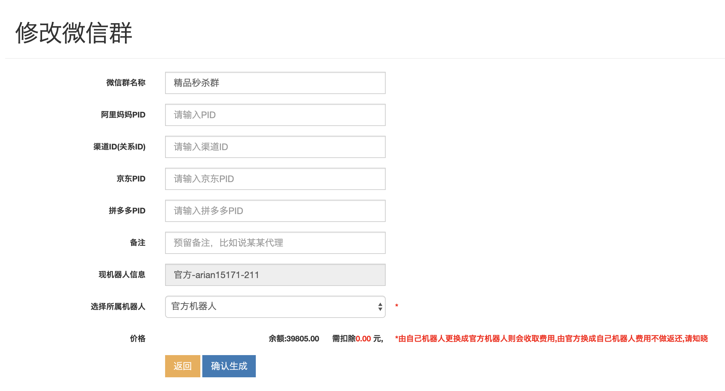Image resolution: width=725 pixels, height=391 pixels.
Task: Click the 修改微信群 page heading
Action: tap(74, 33)
